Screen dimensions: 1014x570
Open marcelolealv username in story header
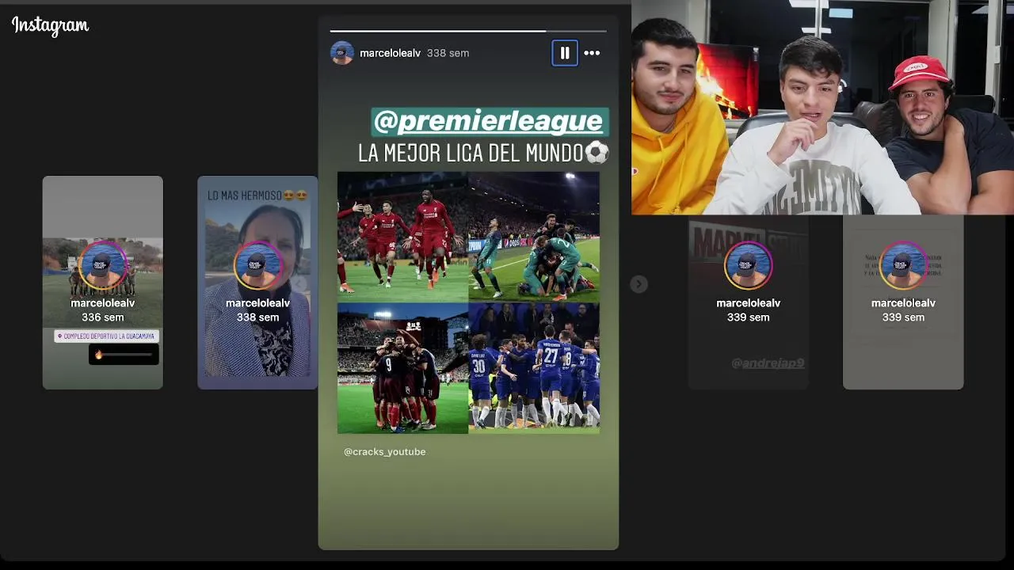click(390, 53)
